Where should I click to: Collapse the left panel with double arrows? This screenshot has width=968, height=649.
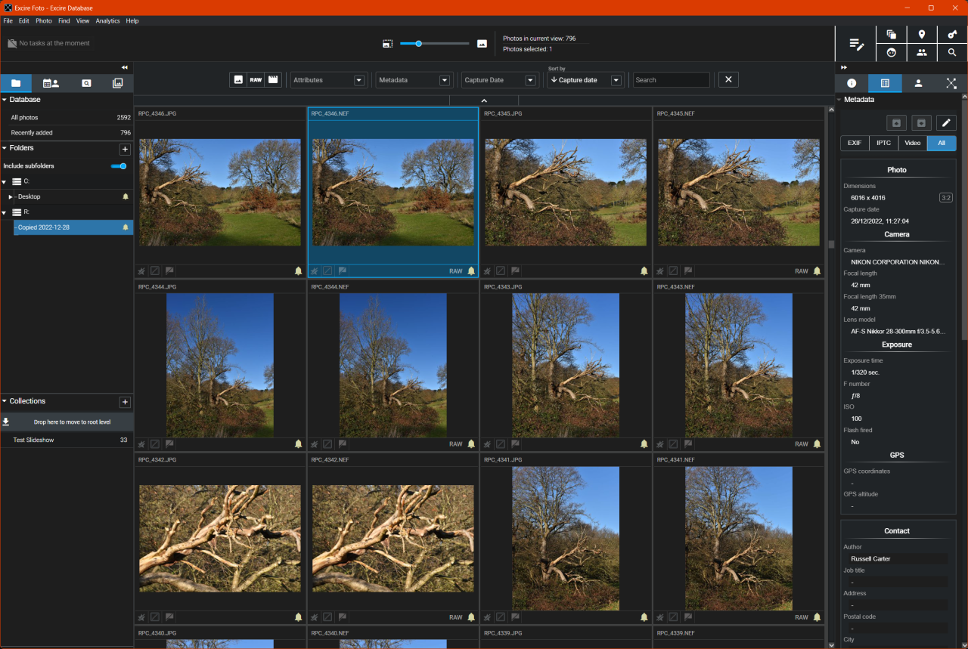tap(125, 67)
